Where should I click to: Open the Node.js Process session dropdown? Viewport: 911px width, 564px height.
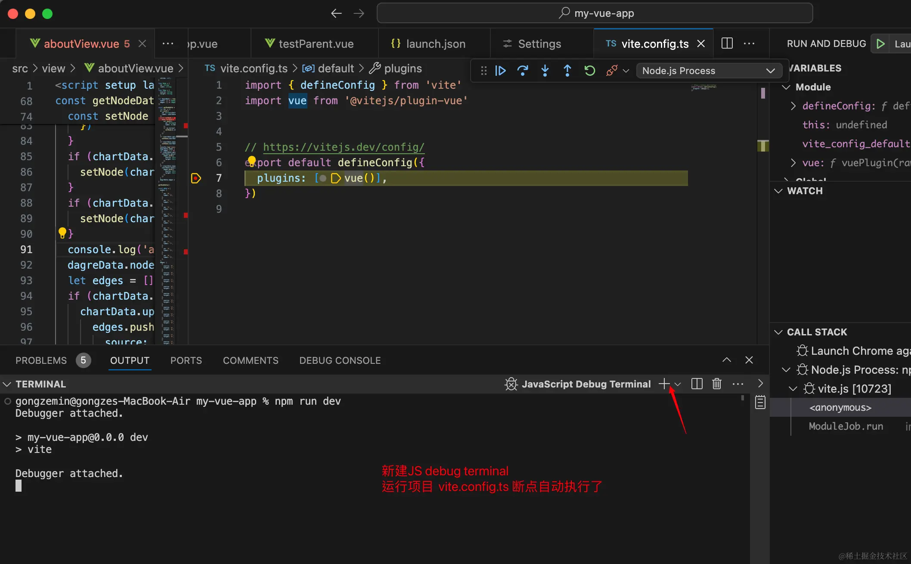tap(708, 71)
